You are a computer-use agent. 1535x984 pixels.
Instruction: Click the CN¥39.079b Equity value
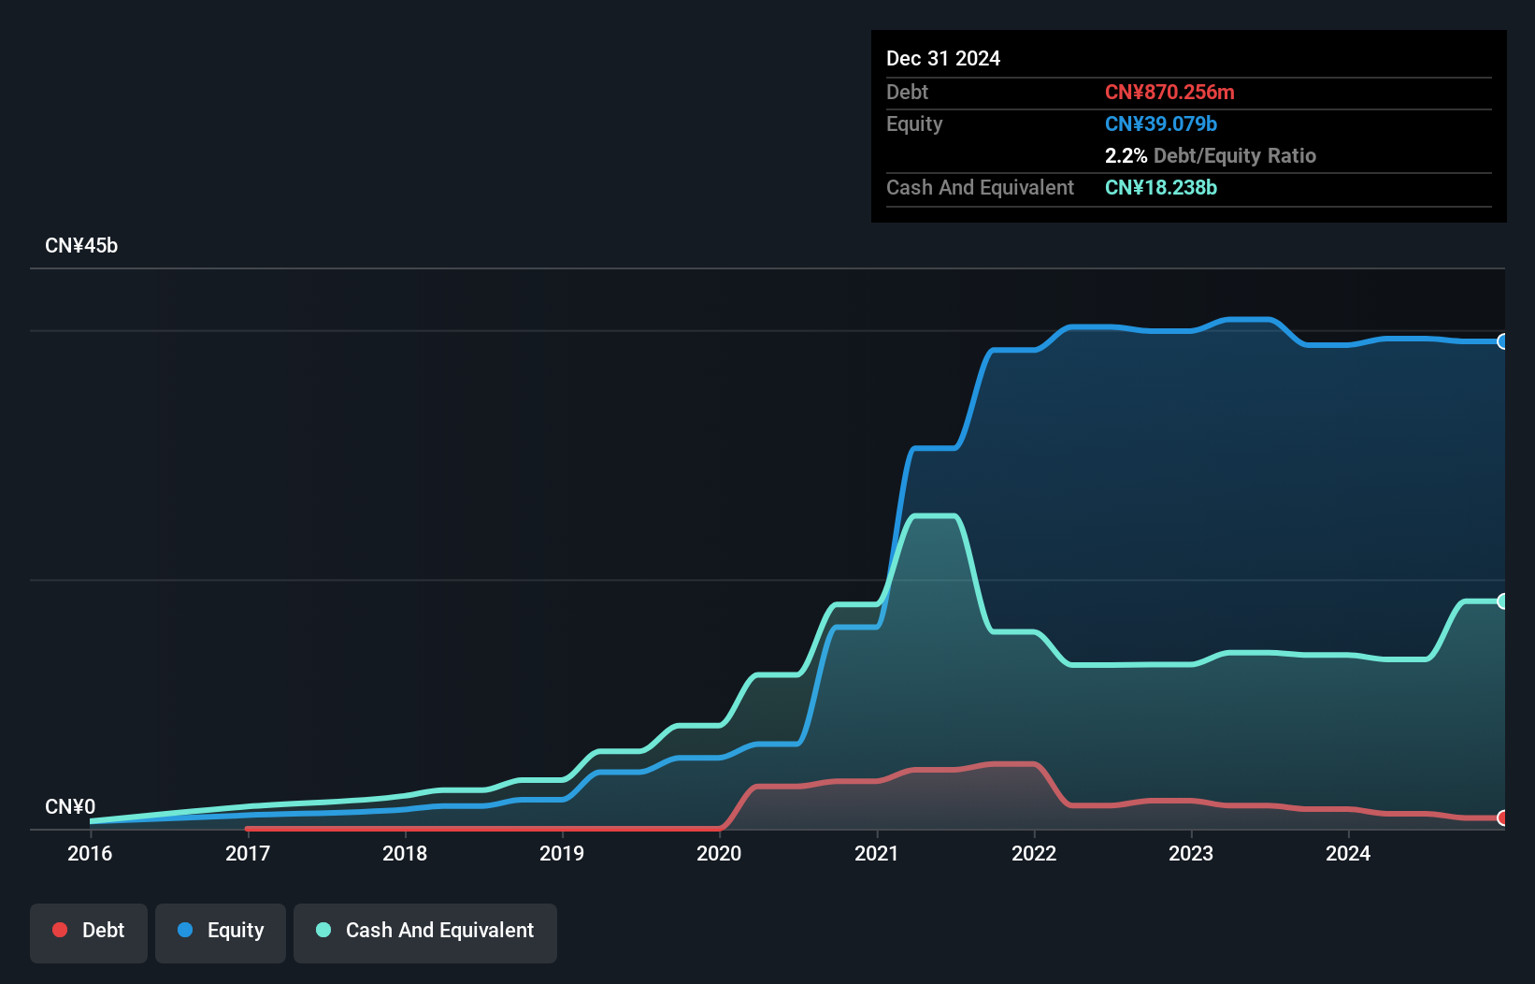point(1160,123)
